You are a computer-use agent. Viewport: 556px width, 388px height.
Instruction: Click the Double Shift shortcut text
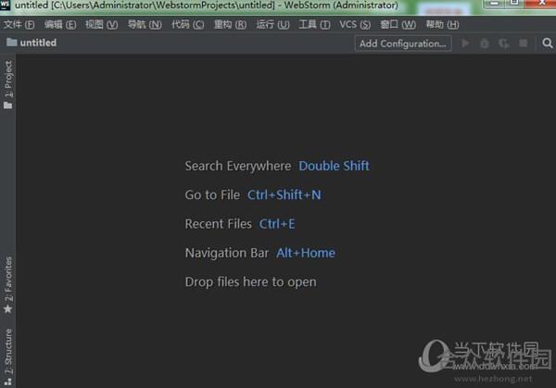click(x=334, y=166)
